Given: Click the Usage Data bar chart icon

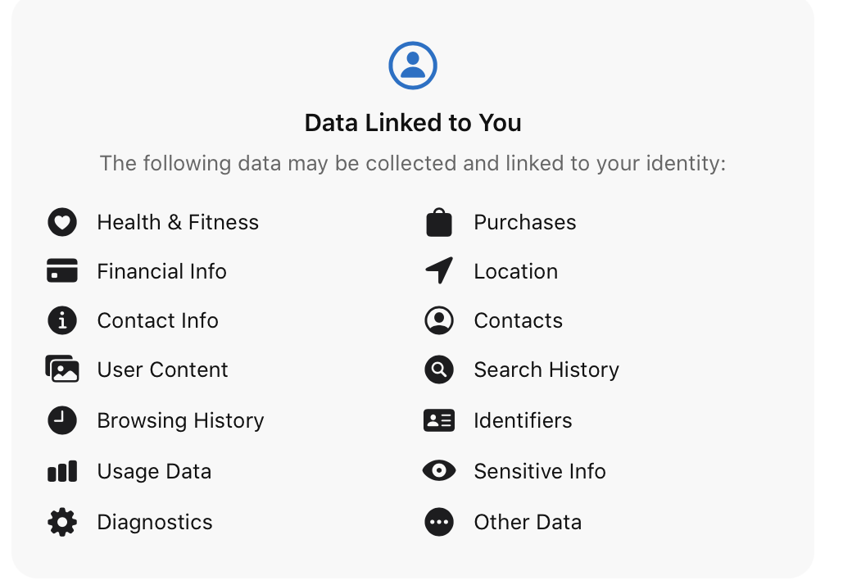Looking at the screenshot, I should point(62,471).
